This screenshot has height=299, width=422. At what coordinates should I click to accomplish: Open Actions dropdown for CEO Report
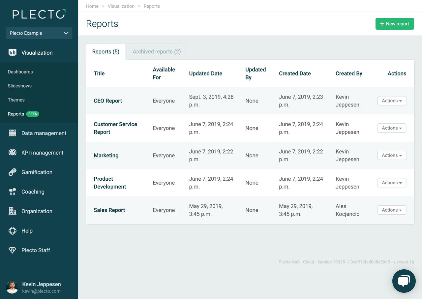(392, 101)
